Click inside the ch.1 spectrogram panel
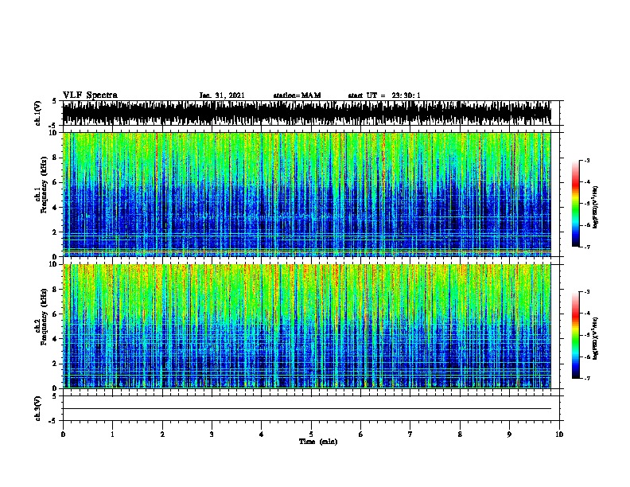Viewport: 630px width, 487px height. (x=306, y=194)
